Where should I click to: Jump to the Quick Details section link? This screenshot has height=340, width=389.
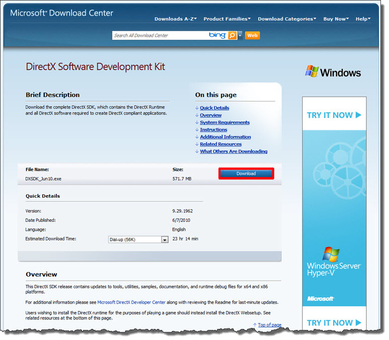coord(214,108)
